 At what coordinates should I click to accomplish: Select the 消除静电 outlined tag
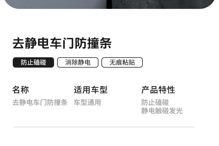78,62
